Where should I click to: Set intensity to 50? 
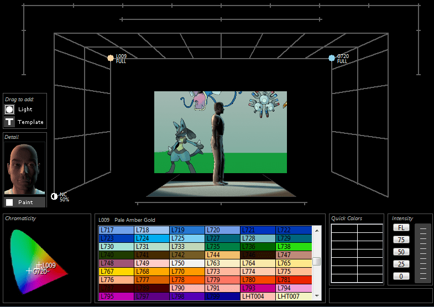pyautogui.click(x=401, y=252)
